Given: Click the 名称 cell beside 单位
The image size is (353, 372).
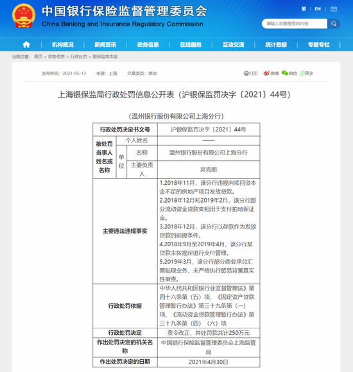Looking at the screenshot, I should point(142,153).
